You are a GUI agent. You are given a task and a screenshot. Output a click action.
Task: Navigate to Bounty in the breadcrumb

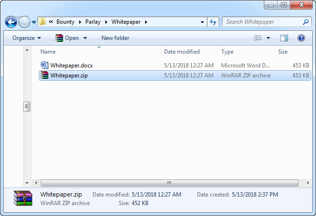point(65,22)
